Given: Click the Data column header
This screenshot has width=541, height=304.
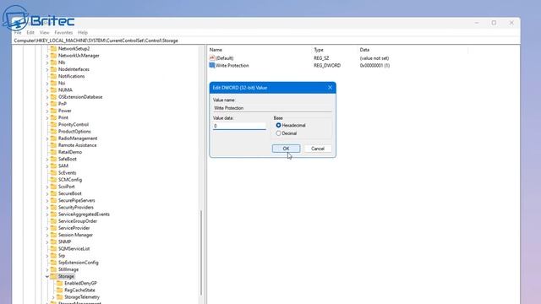Looking at the screenshot, I should click(364, 50).
